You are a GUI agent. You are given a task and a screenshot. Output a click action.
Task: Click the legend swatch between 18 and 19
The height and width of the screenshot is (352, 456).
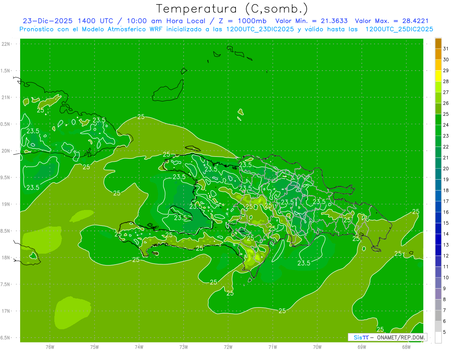(438, 185)
